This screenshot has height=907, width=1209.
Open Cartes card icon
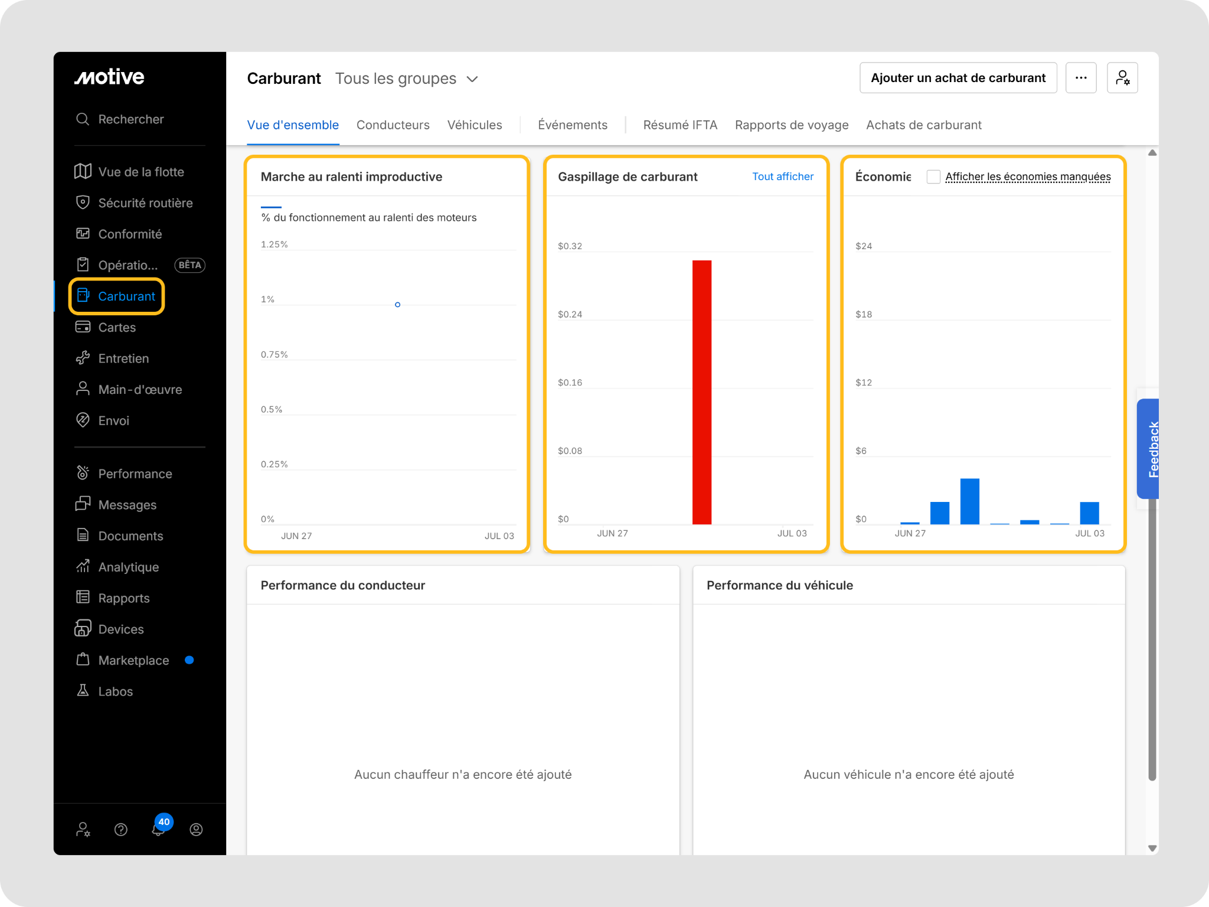83,327
